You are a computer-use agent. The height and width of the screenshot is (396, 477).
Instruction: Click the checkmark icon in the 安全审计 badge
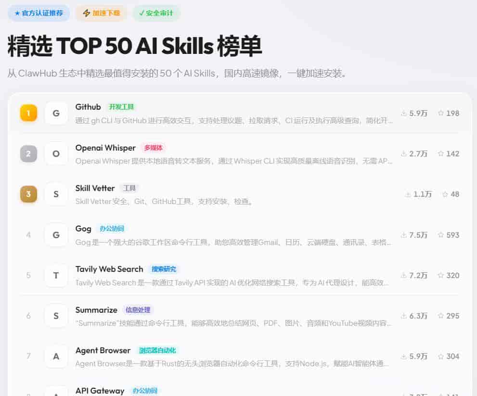[141, 13]
